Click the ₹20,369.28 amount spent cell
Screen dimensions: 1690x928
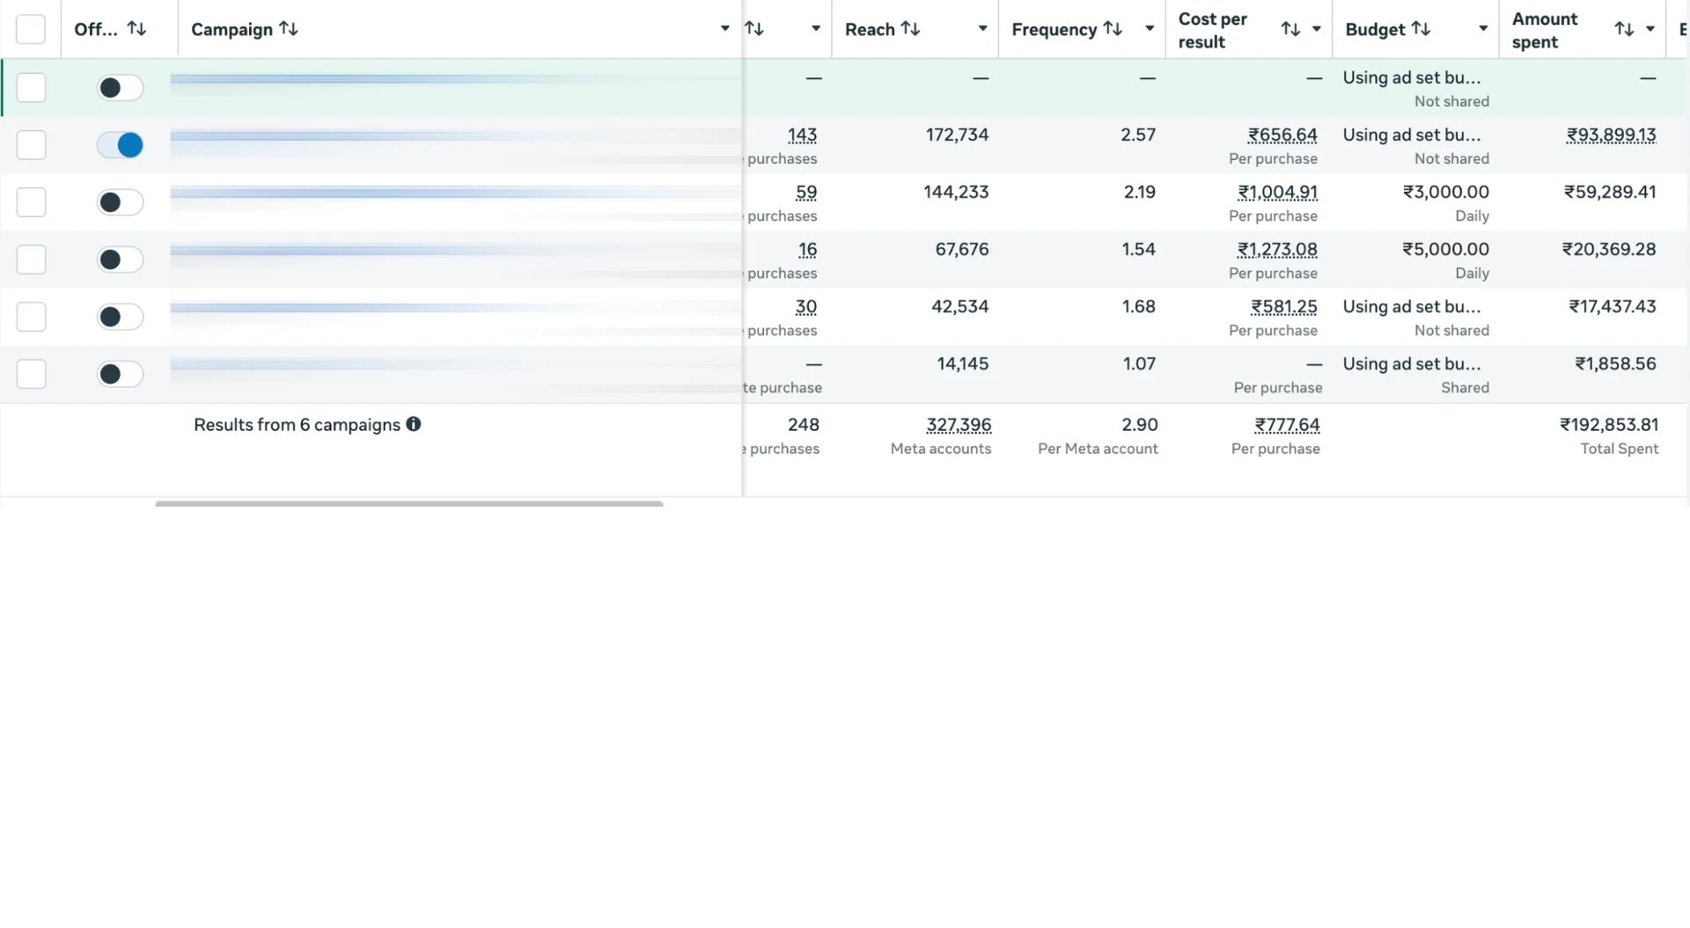pos(1609,249)
